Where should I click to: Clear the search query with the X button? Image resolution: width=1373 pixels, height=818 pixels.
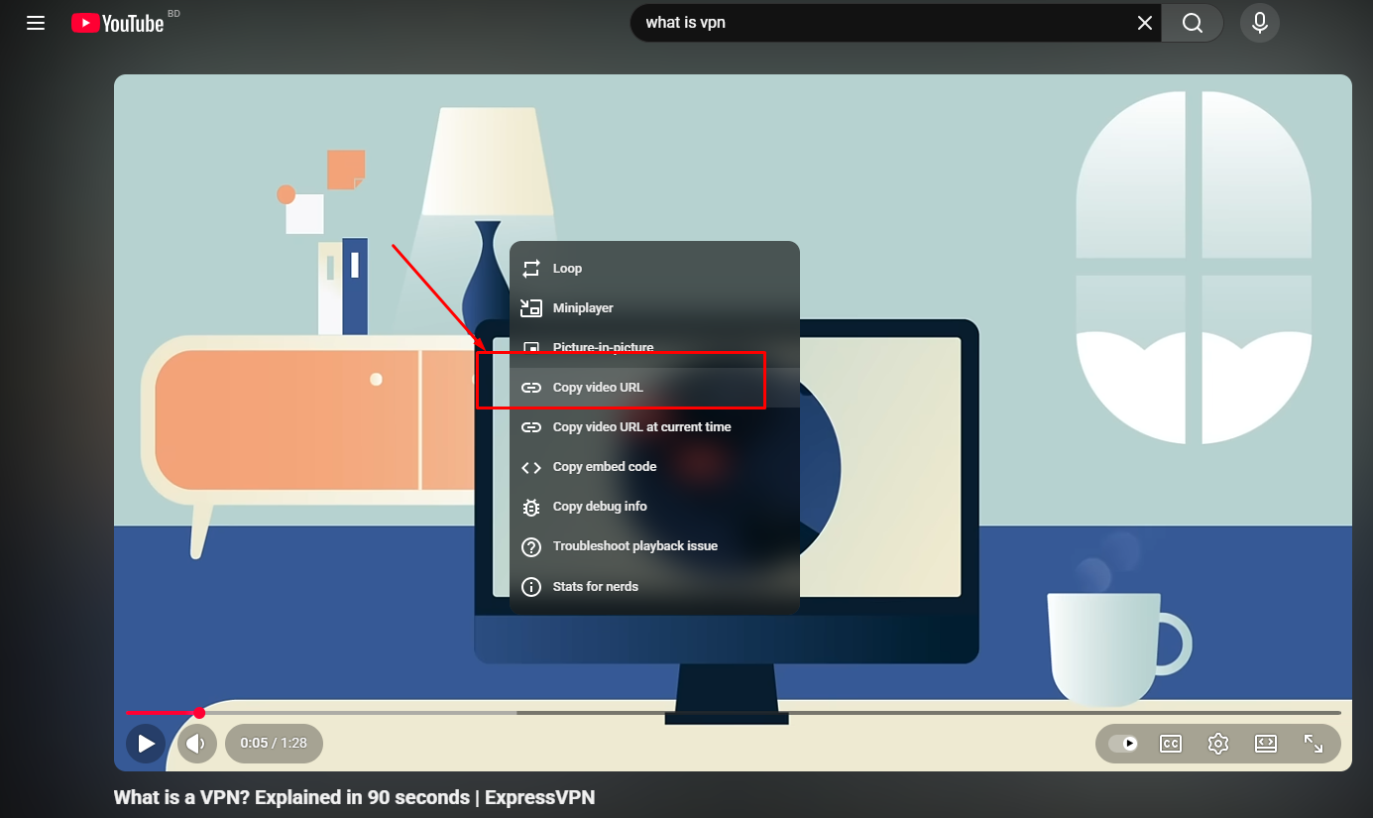(1144, 22)
